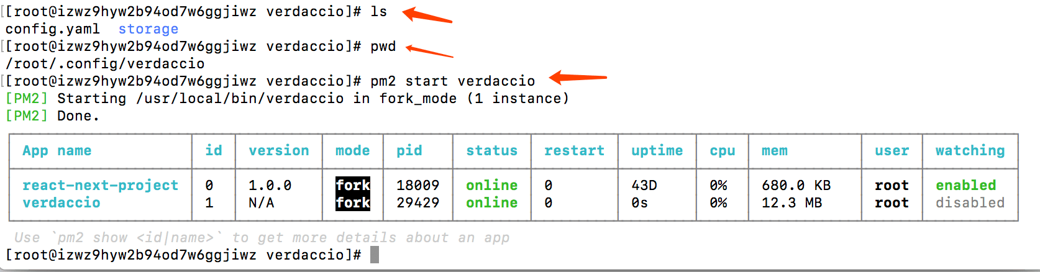This screenshot has height=272, width=1040.
Task: Click the 'id' column header
Action: click(214, 151)
